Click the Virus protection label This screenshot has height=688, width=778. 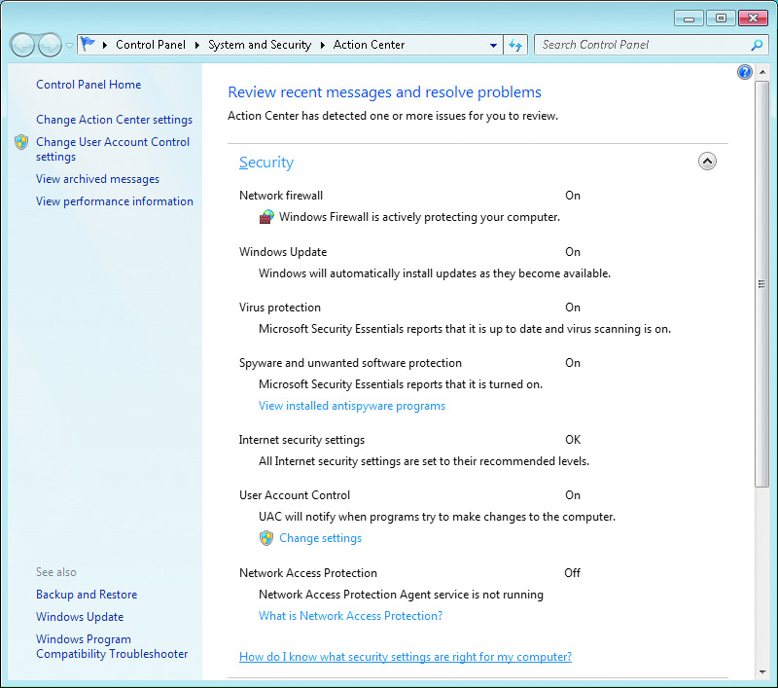click(x=280, y=308)
